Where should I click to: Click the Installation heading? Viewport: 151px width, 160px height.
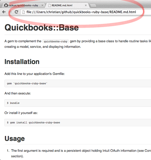click(22, 62)
